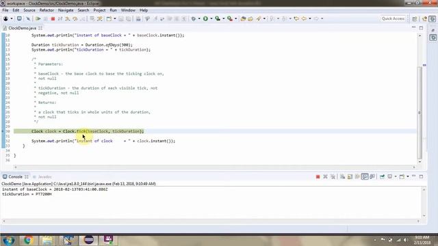Click the Open Type folder icon
This screenshot has height=246, width=438.
coord(244,18)
